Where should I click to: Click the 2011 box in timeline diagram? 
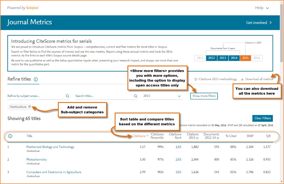[200, 58]
